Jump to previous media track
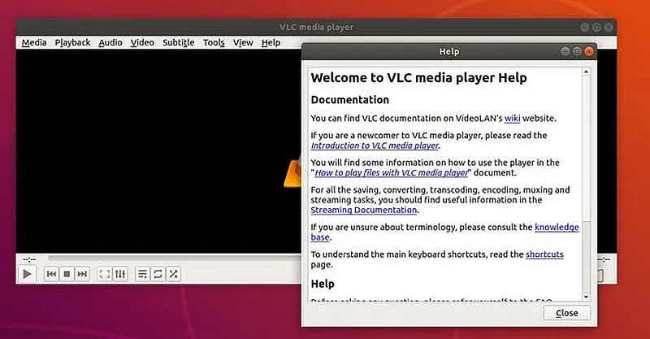The width and height of the screenshot is (650, 339). pyautogui.click(x=51, y=274)
